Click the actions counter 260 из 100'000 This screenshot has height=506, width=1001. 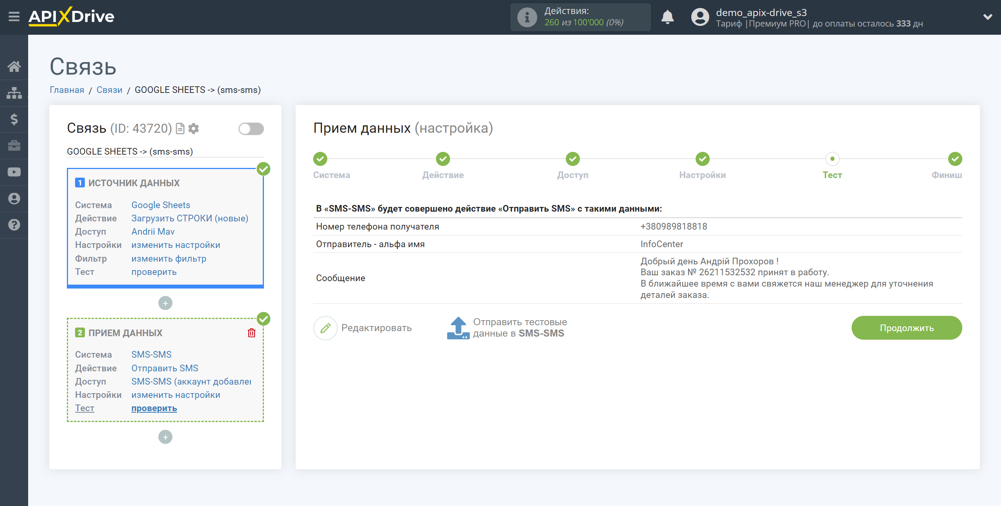click(x=584, y=23)
